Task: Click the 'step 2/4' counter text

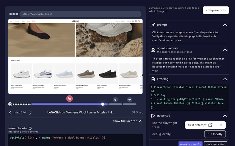Action: [x=20, y=112]
